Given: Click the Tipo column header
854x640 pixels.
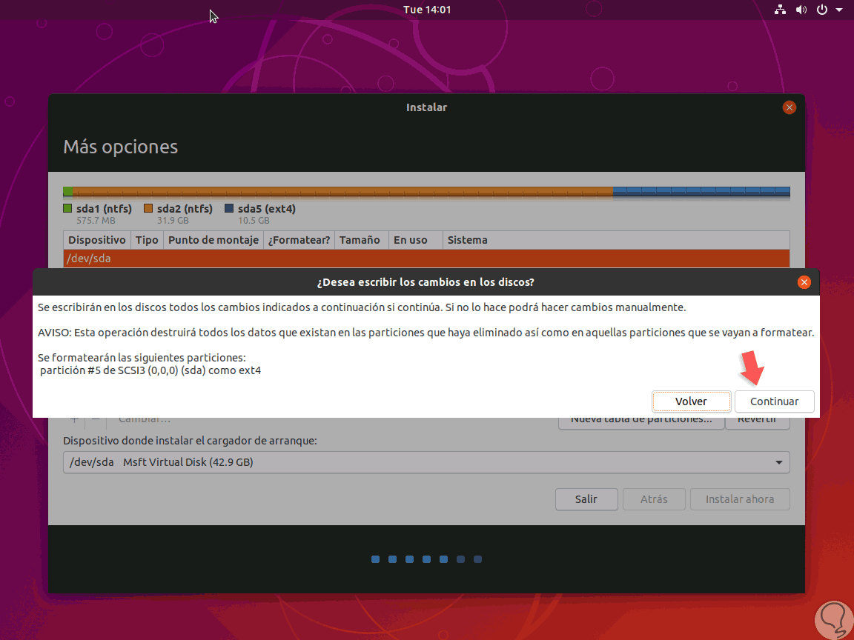Looking at the screenshot, I should [147, 240].
